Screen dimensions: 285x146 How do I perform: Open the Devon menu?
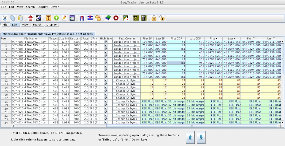(x=55, y=7)
